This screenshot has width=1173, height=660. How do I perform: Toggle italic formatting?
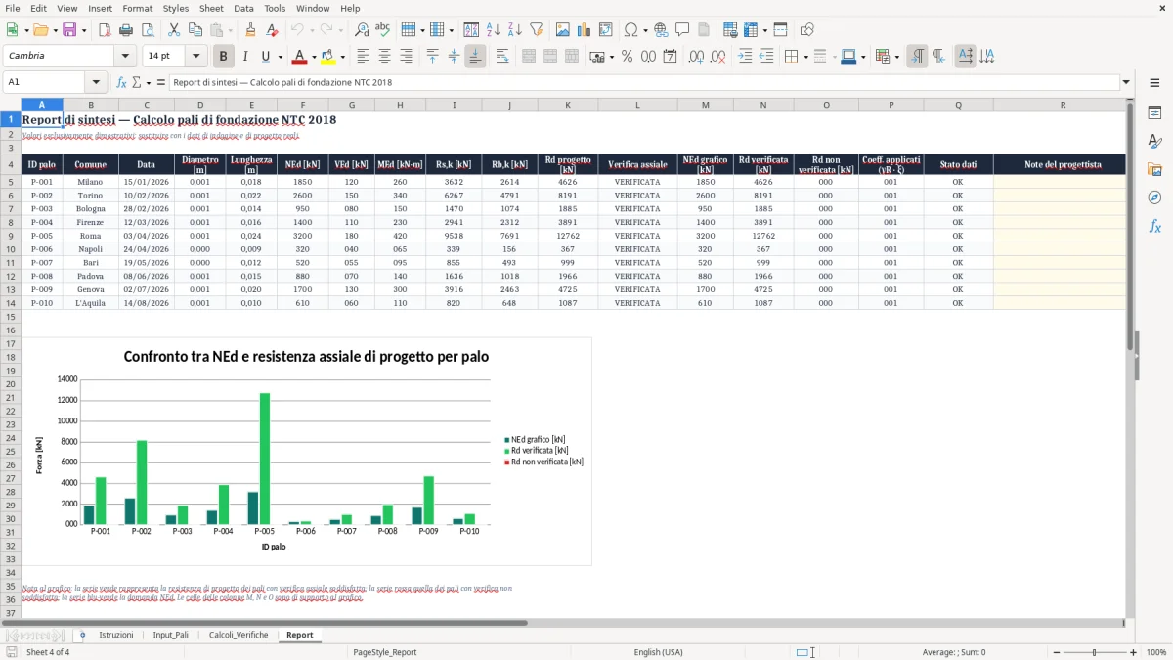244,57
